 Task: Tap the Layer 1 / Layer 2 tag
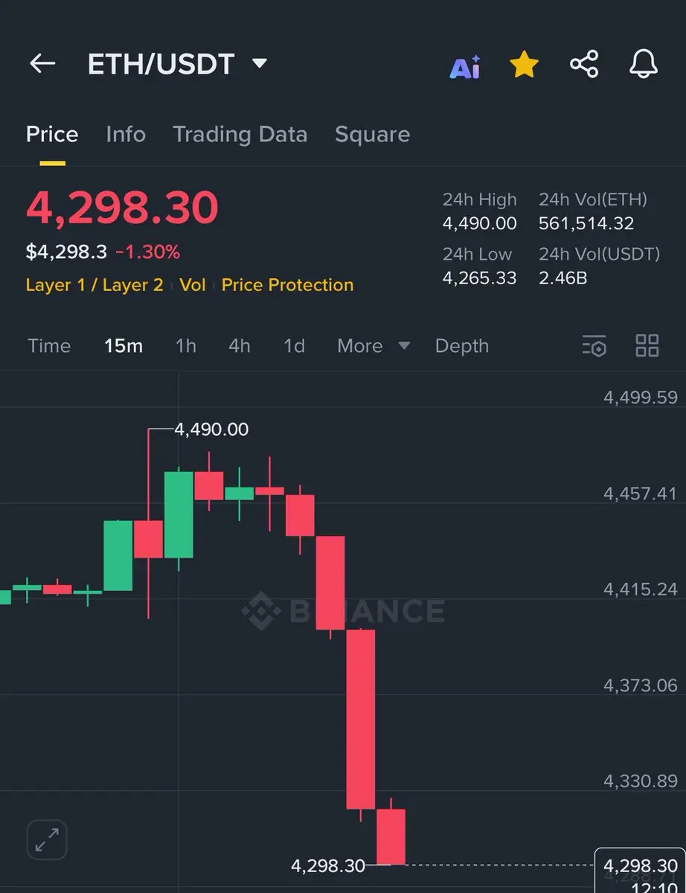[x=94, y=285]
